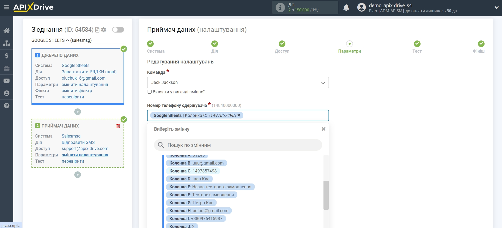Viewport: 502px width, 228px height.
Task: Open the Google Sheets system link
Action: (x=75, y=65)
